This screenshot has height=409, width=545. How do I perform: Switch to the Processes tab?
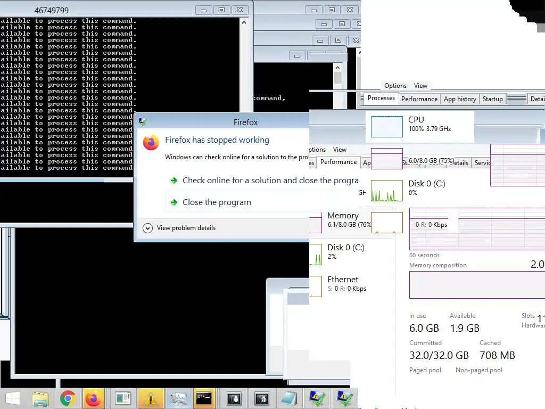pos(381,99)
